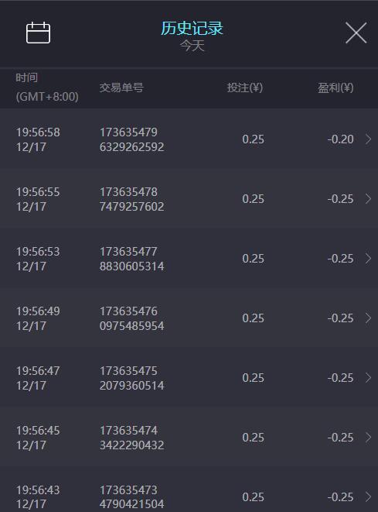This screenshot has height=512, width=378.
Task: Expand details for 19:56:55 record
Action: click(x=368, y=199)
